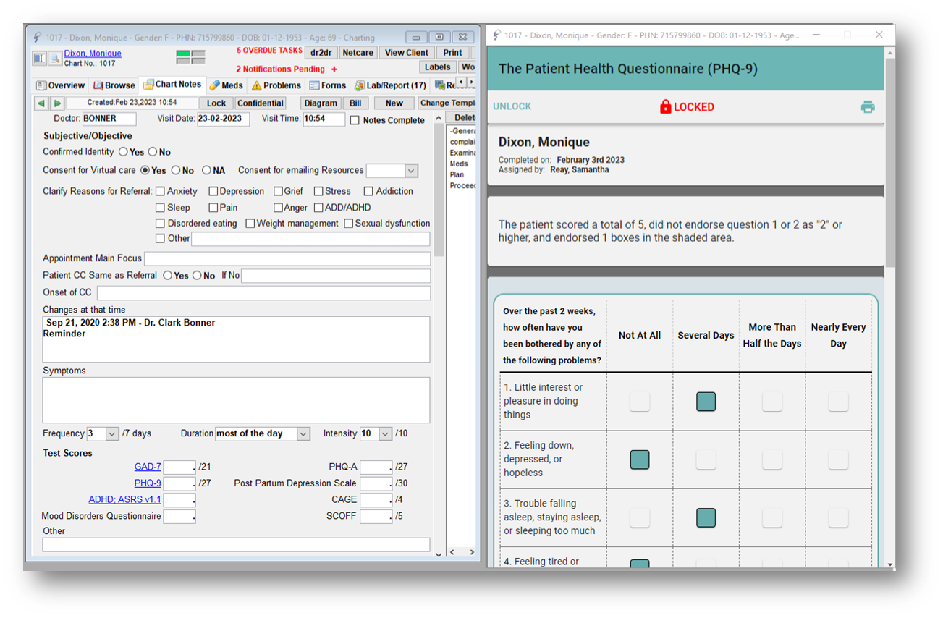
Task: Open the Frequency dropdown
Action: coord(111,434)
